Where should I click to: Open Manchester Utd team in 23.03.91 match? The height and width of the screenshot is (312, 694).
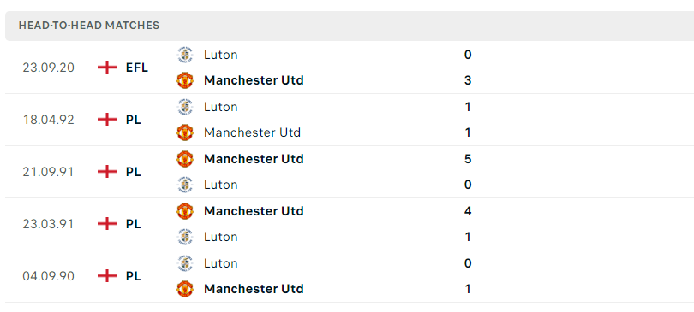[254, 211]
